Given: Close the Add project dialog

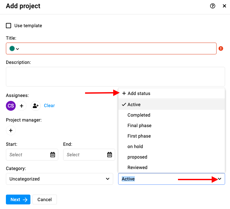Looking at the screenshot, I should tap(224, 6).
